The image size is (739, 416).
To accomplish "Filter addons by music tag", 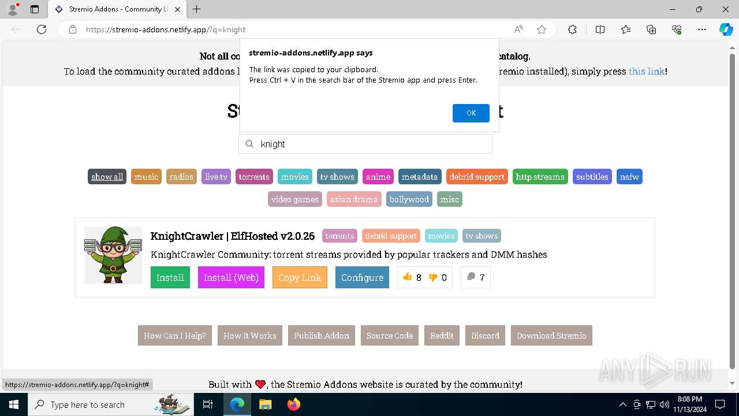I will pyautogui.click(x=146, y=177).
